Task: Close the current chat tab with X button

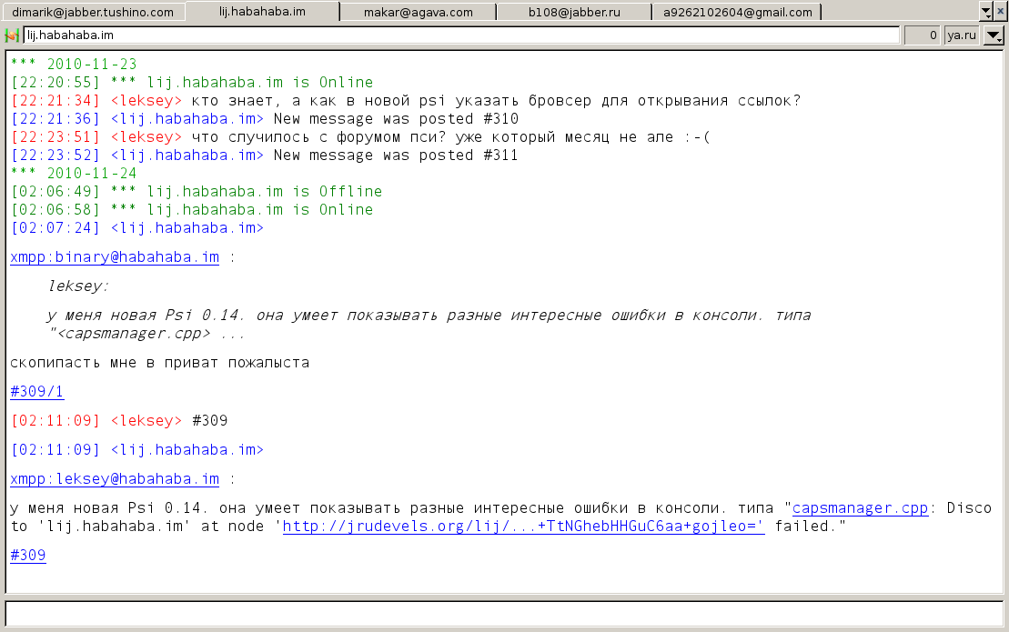Action: (1000, 10)
